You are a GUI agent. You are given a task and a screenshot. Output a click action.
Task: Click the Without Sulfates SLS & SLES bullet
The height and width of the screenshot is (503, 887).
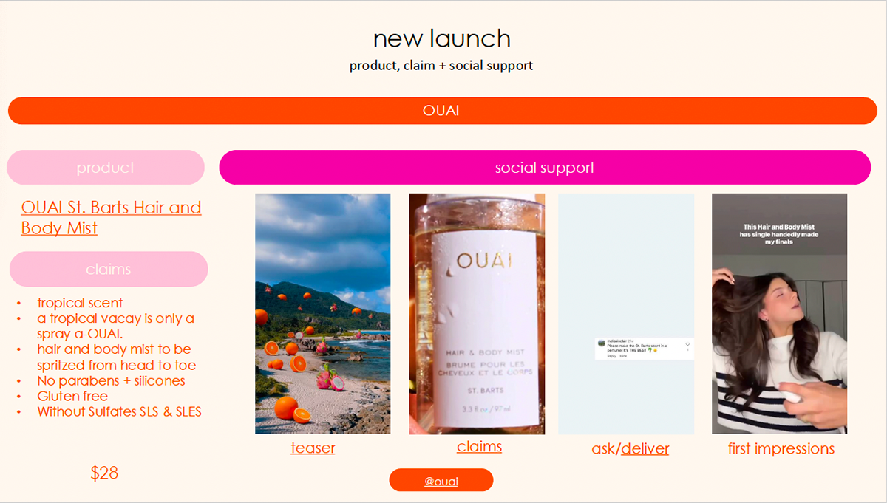coord(120,411)
